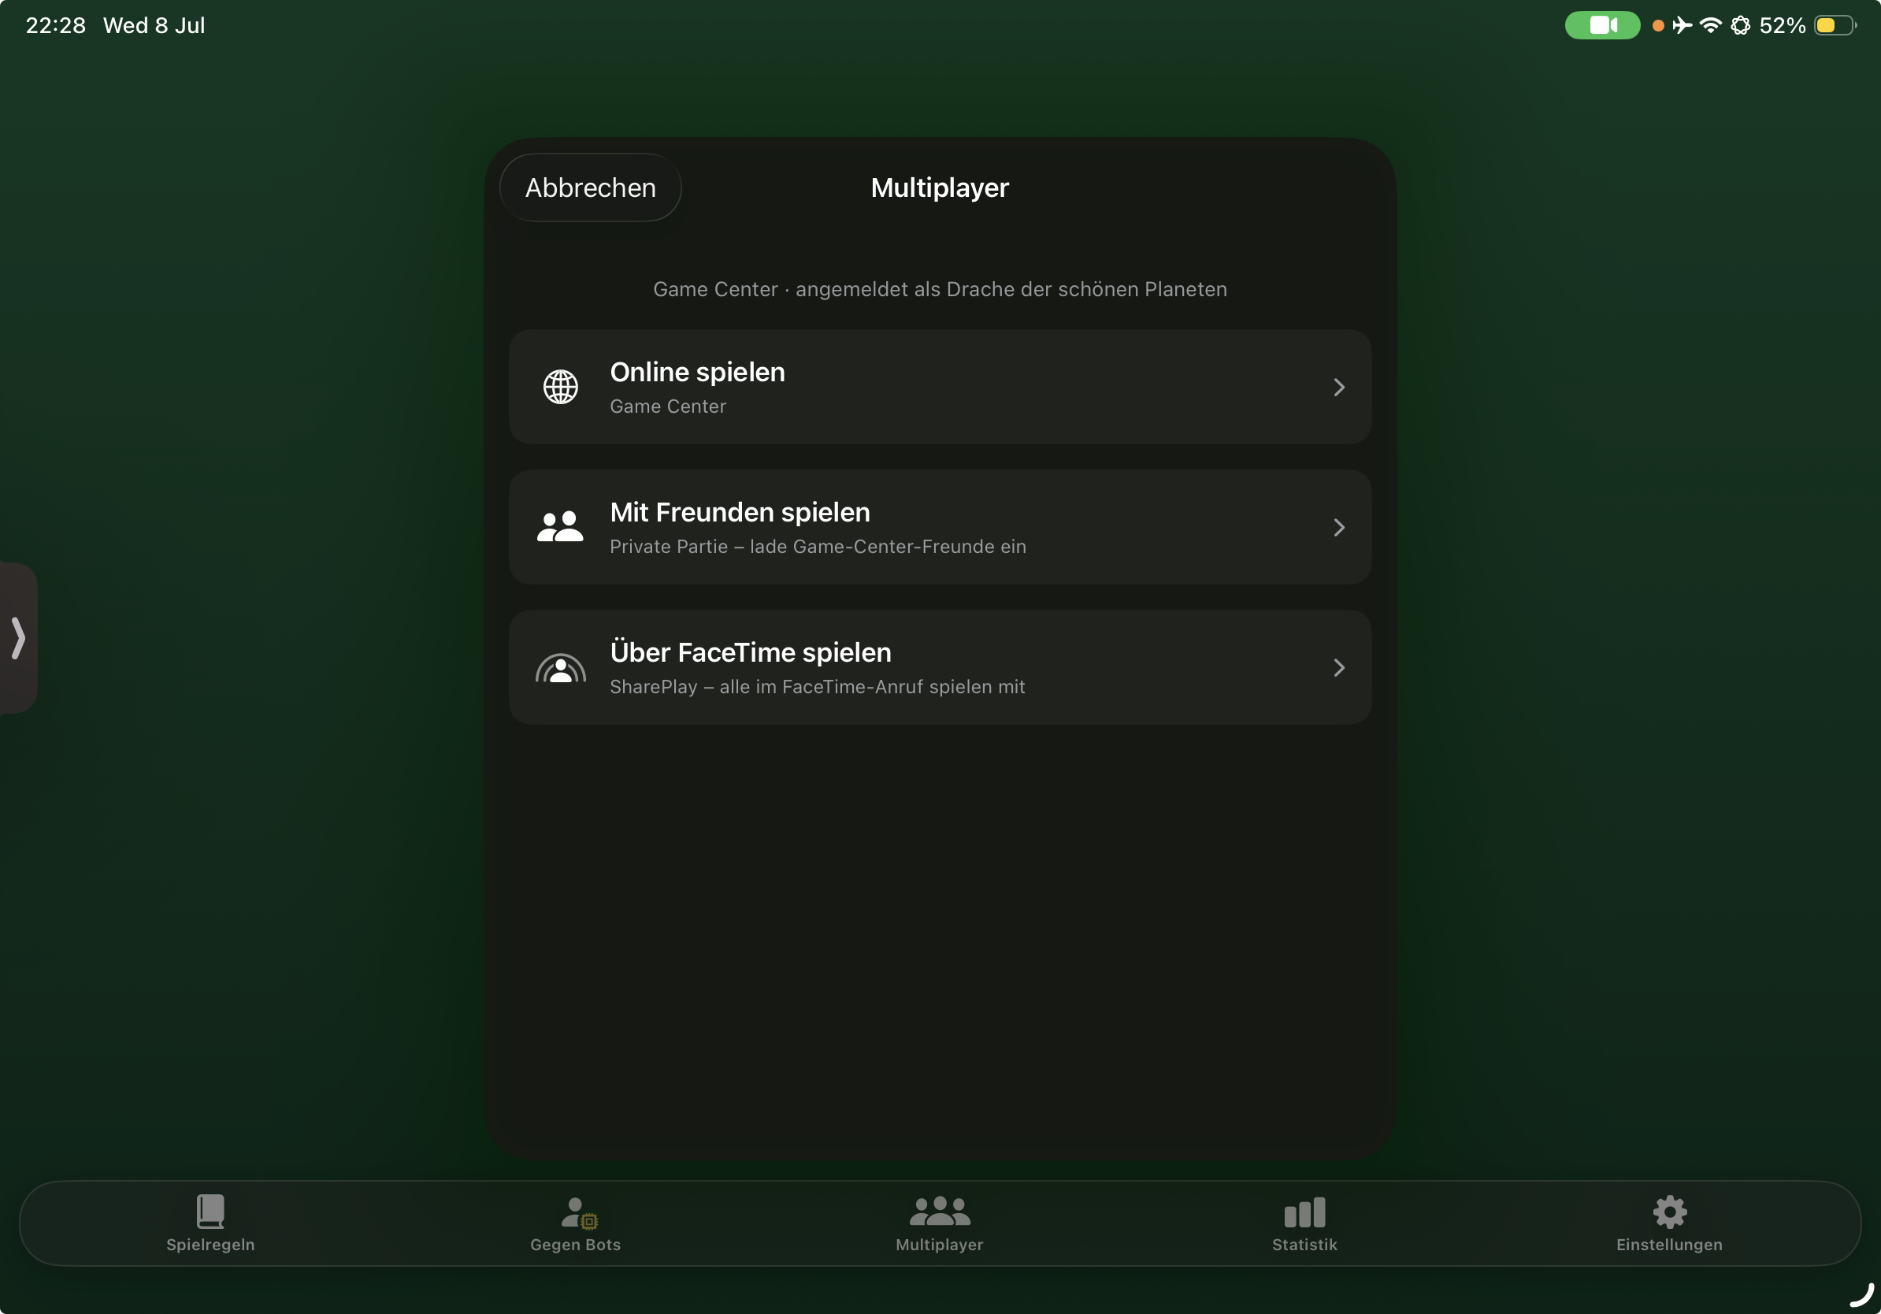Tap the 22:28 clock in status bar
This screenshot has height=1314, width=1881.
[x=56, y=25]
